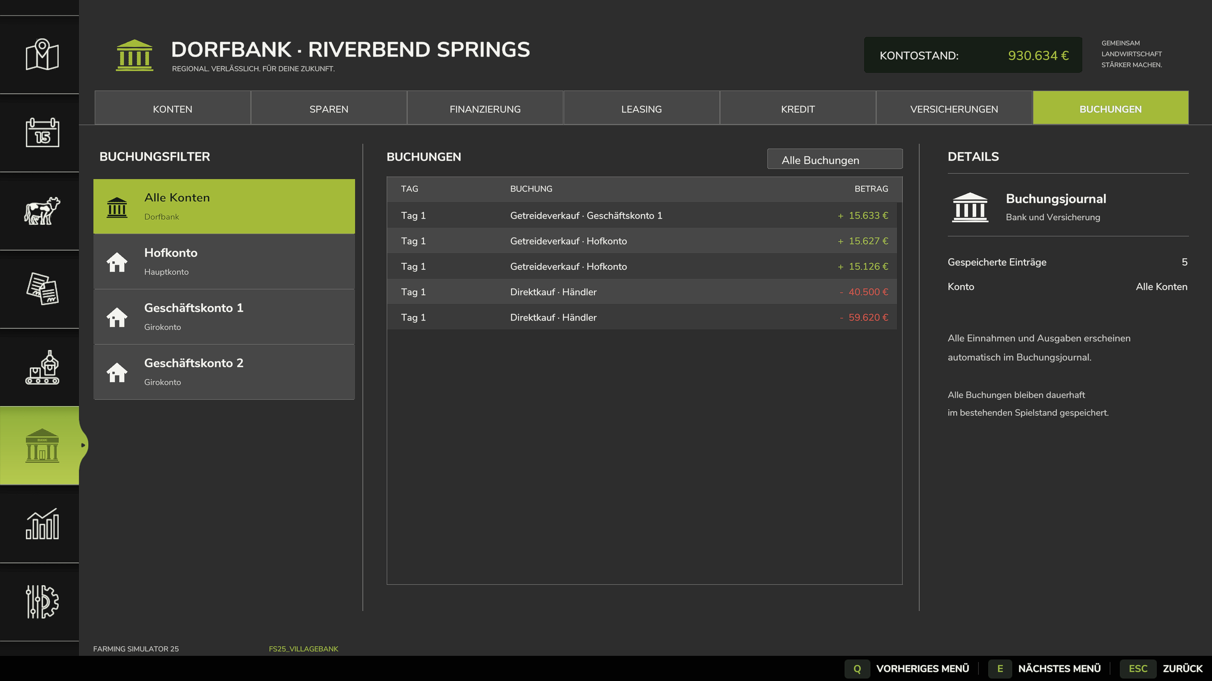Viewport: 1212px width, 681px height.
Task: Select the Direktkauf booking of - 40.500 €
Action: tap(642, 291)
